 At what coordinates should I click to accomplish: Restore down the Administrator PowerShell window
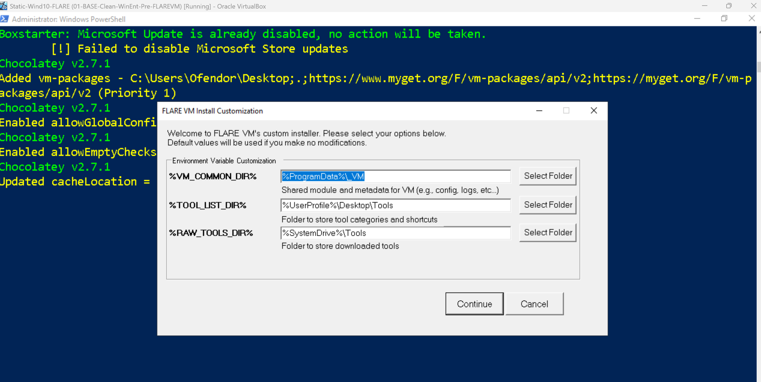[724, 19]
